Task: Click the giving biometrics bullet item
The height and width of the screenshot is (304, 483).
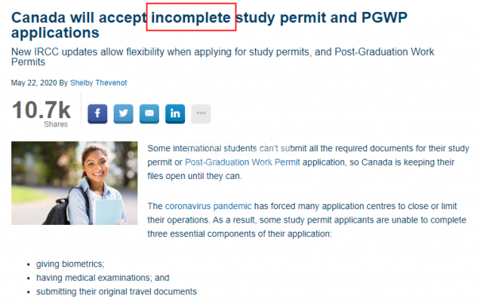Action: coord(70,264)
